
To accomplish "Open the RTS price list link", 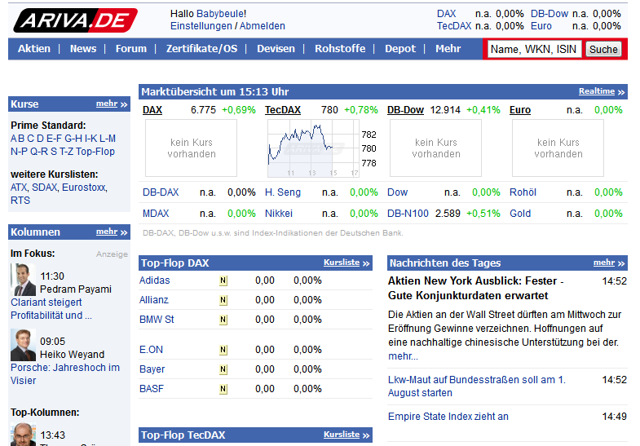I will [x=20, y=201].
